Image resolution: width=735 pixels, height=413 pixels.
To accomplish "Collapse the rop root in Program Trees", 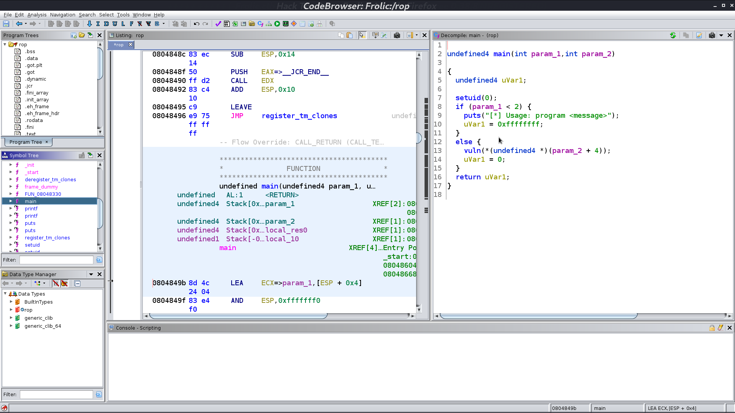I will (x=5, y=44).
